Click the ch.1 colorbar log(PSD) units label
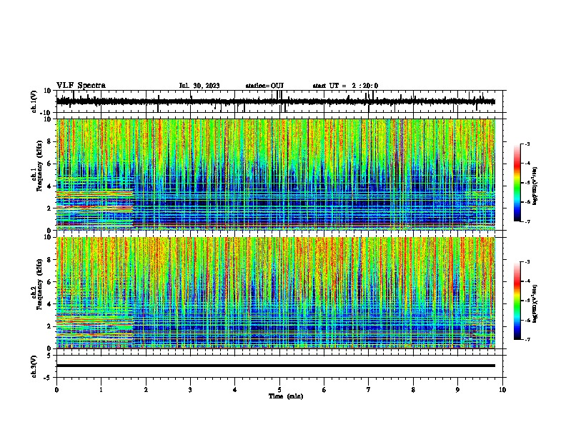This screenshot has width=566, height=437. coord(535,186)
